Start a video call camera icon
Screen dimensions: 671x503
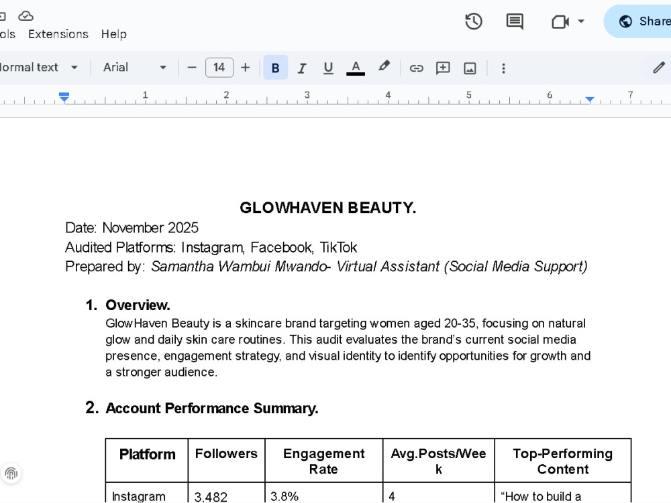(x=560, y=22)
